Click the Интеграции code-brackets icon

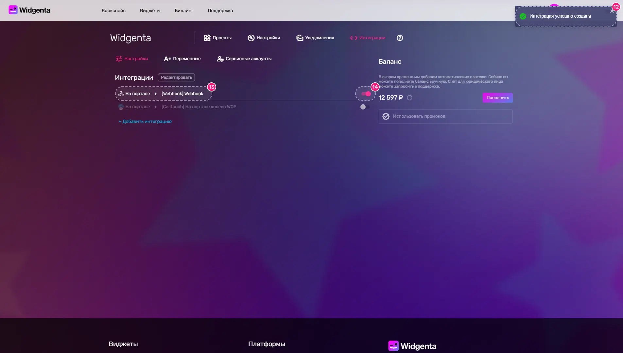point(353,38)
